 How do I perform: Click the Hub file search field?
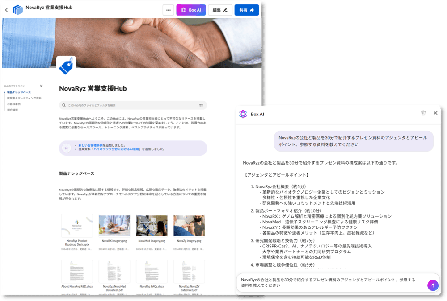130,105
